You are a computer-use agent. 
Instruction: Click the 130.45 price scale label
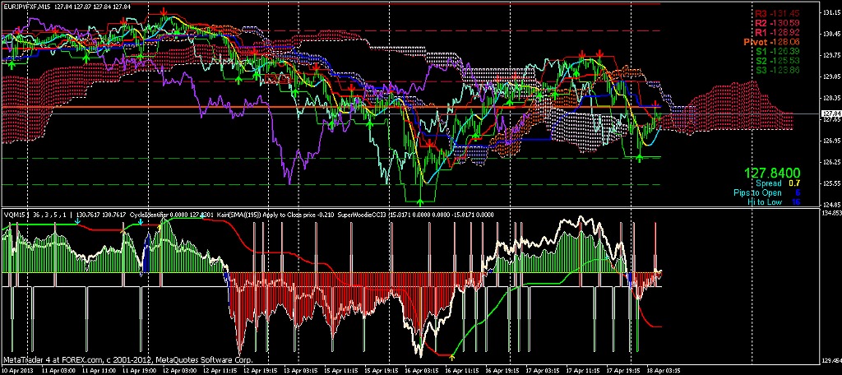pyautogui.click(x=830, y=34)
